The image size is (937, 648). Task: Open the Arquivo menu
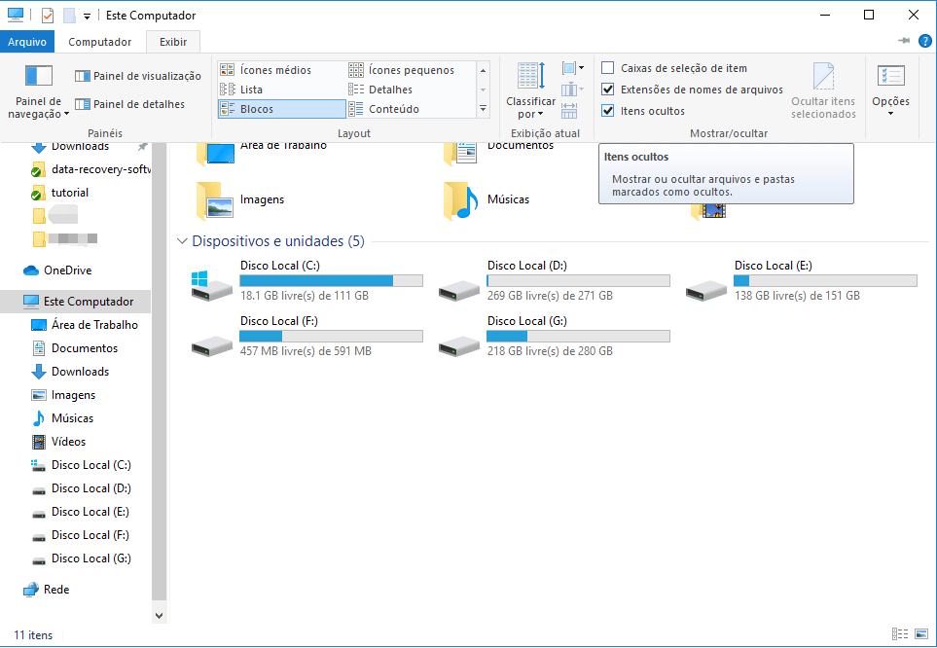(27, 42)
